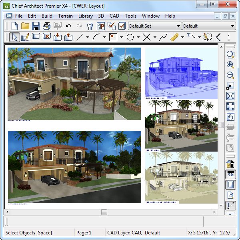Toggle the swap arrows button in right toolbar
240x240 pixels.
(230, 174)
